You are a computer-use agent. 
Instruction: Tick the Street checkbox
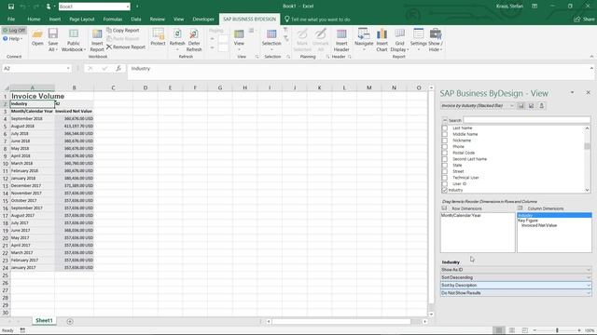pyautogui.click(x=445, y=171)
